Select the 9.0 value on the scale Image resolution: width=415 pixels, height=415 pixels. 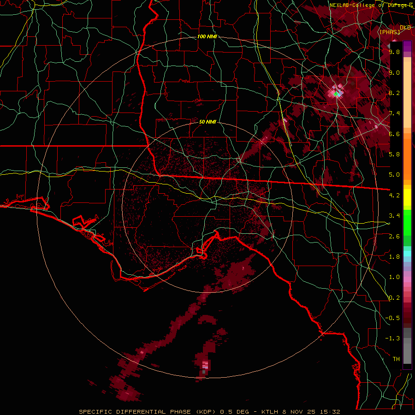click(x=394, y=72)
